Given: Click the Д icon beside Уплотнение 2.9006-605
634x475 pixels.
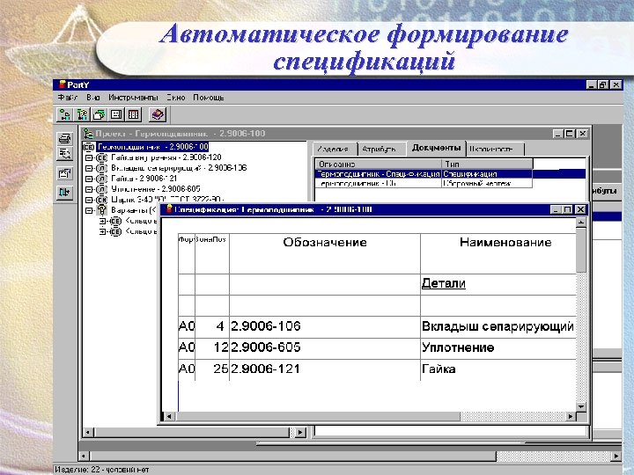Looking at the screenshot, I should pos(101,189).
